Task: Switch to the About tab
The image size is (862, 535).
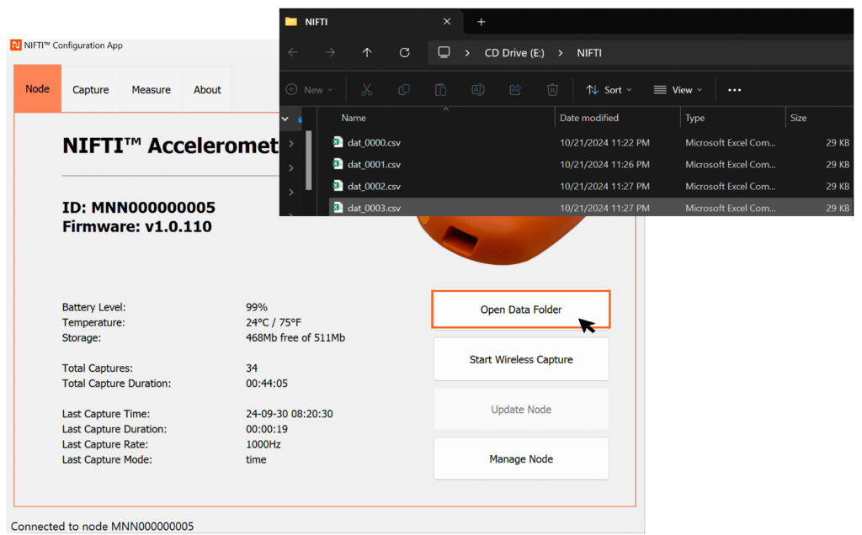Action: click(207, 89)
